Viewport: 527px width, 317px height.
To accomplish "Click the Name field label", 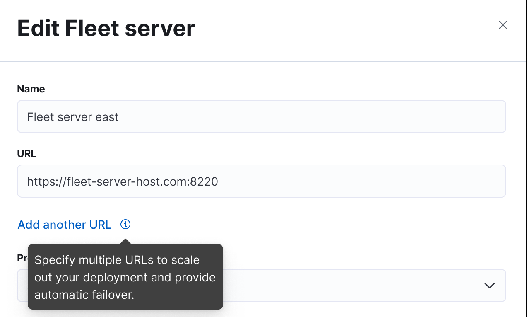I will tap(31, 89).
